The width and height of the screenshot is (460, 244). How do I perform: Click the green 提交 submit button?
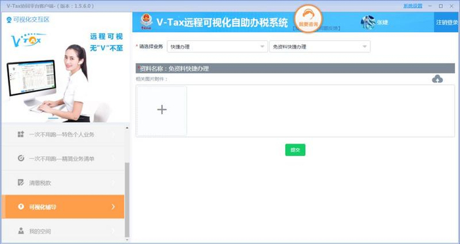click(x=295, y=150)
